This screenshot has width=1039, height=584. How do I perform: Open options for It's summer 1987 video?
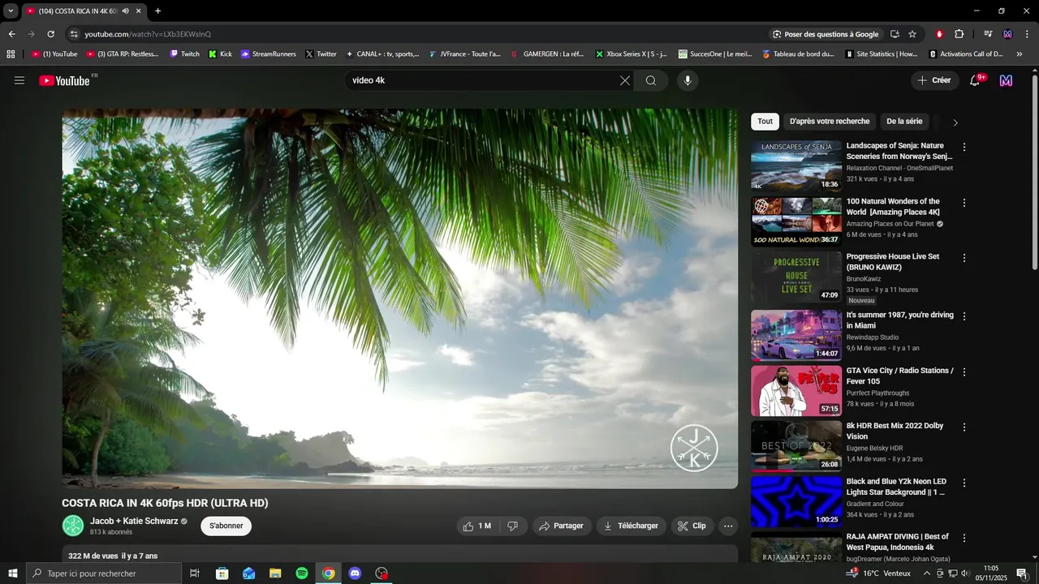point(964,316)
